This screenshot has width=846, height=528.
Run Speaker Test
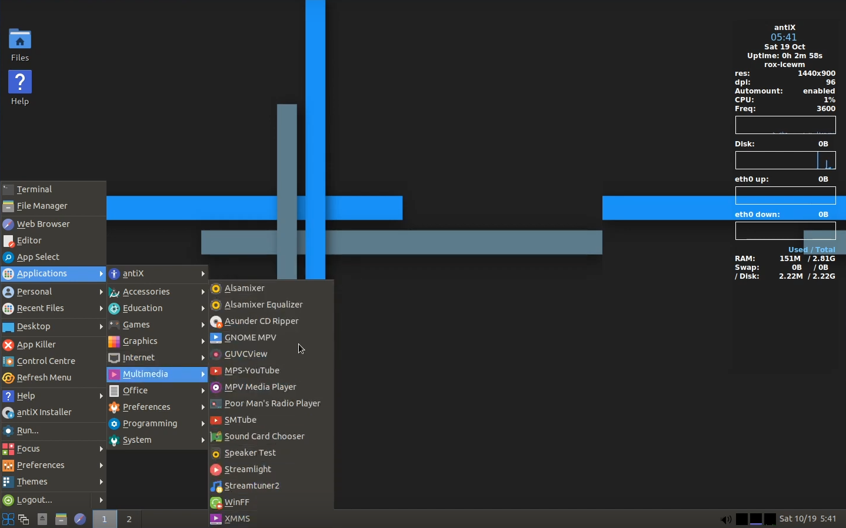pyautogui.click(x=272, y=453)
